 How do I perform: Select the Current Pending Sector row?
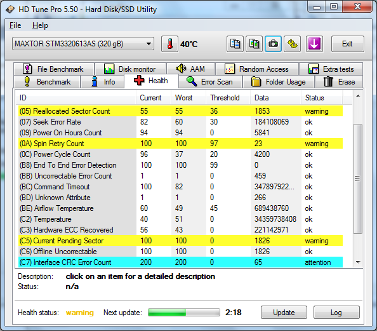[x=180, y=241]
